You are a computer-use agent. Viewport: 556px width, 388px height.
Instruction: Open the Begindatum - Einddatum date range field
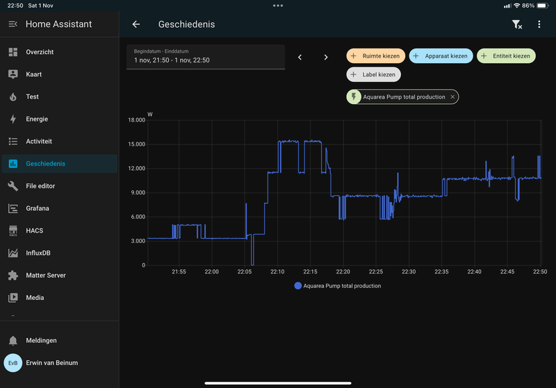206,57
